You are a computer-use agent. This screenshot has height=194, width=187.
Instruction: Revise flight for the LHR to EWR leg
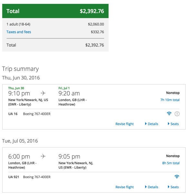tap(124, 187)
